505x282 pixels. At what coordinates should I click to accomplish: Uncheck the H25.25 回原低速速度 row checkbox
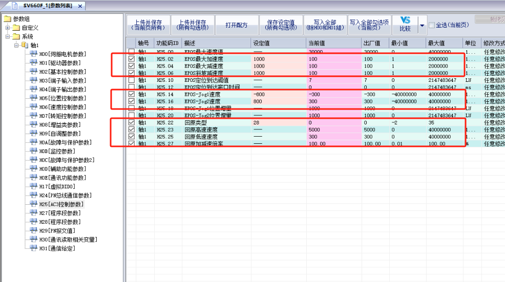coord(132,137)
